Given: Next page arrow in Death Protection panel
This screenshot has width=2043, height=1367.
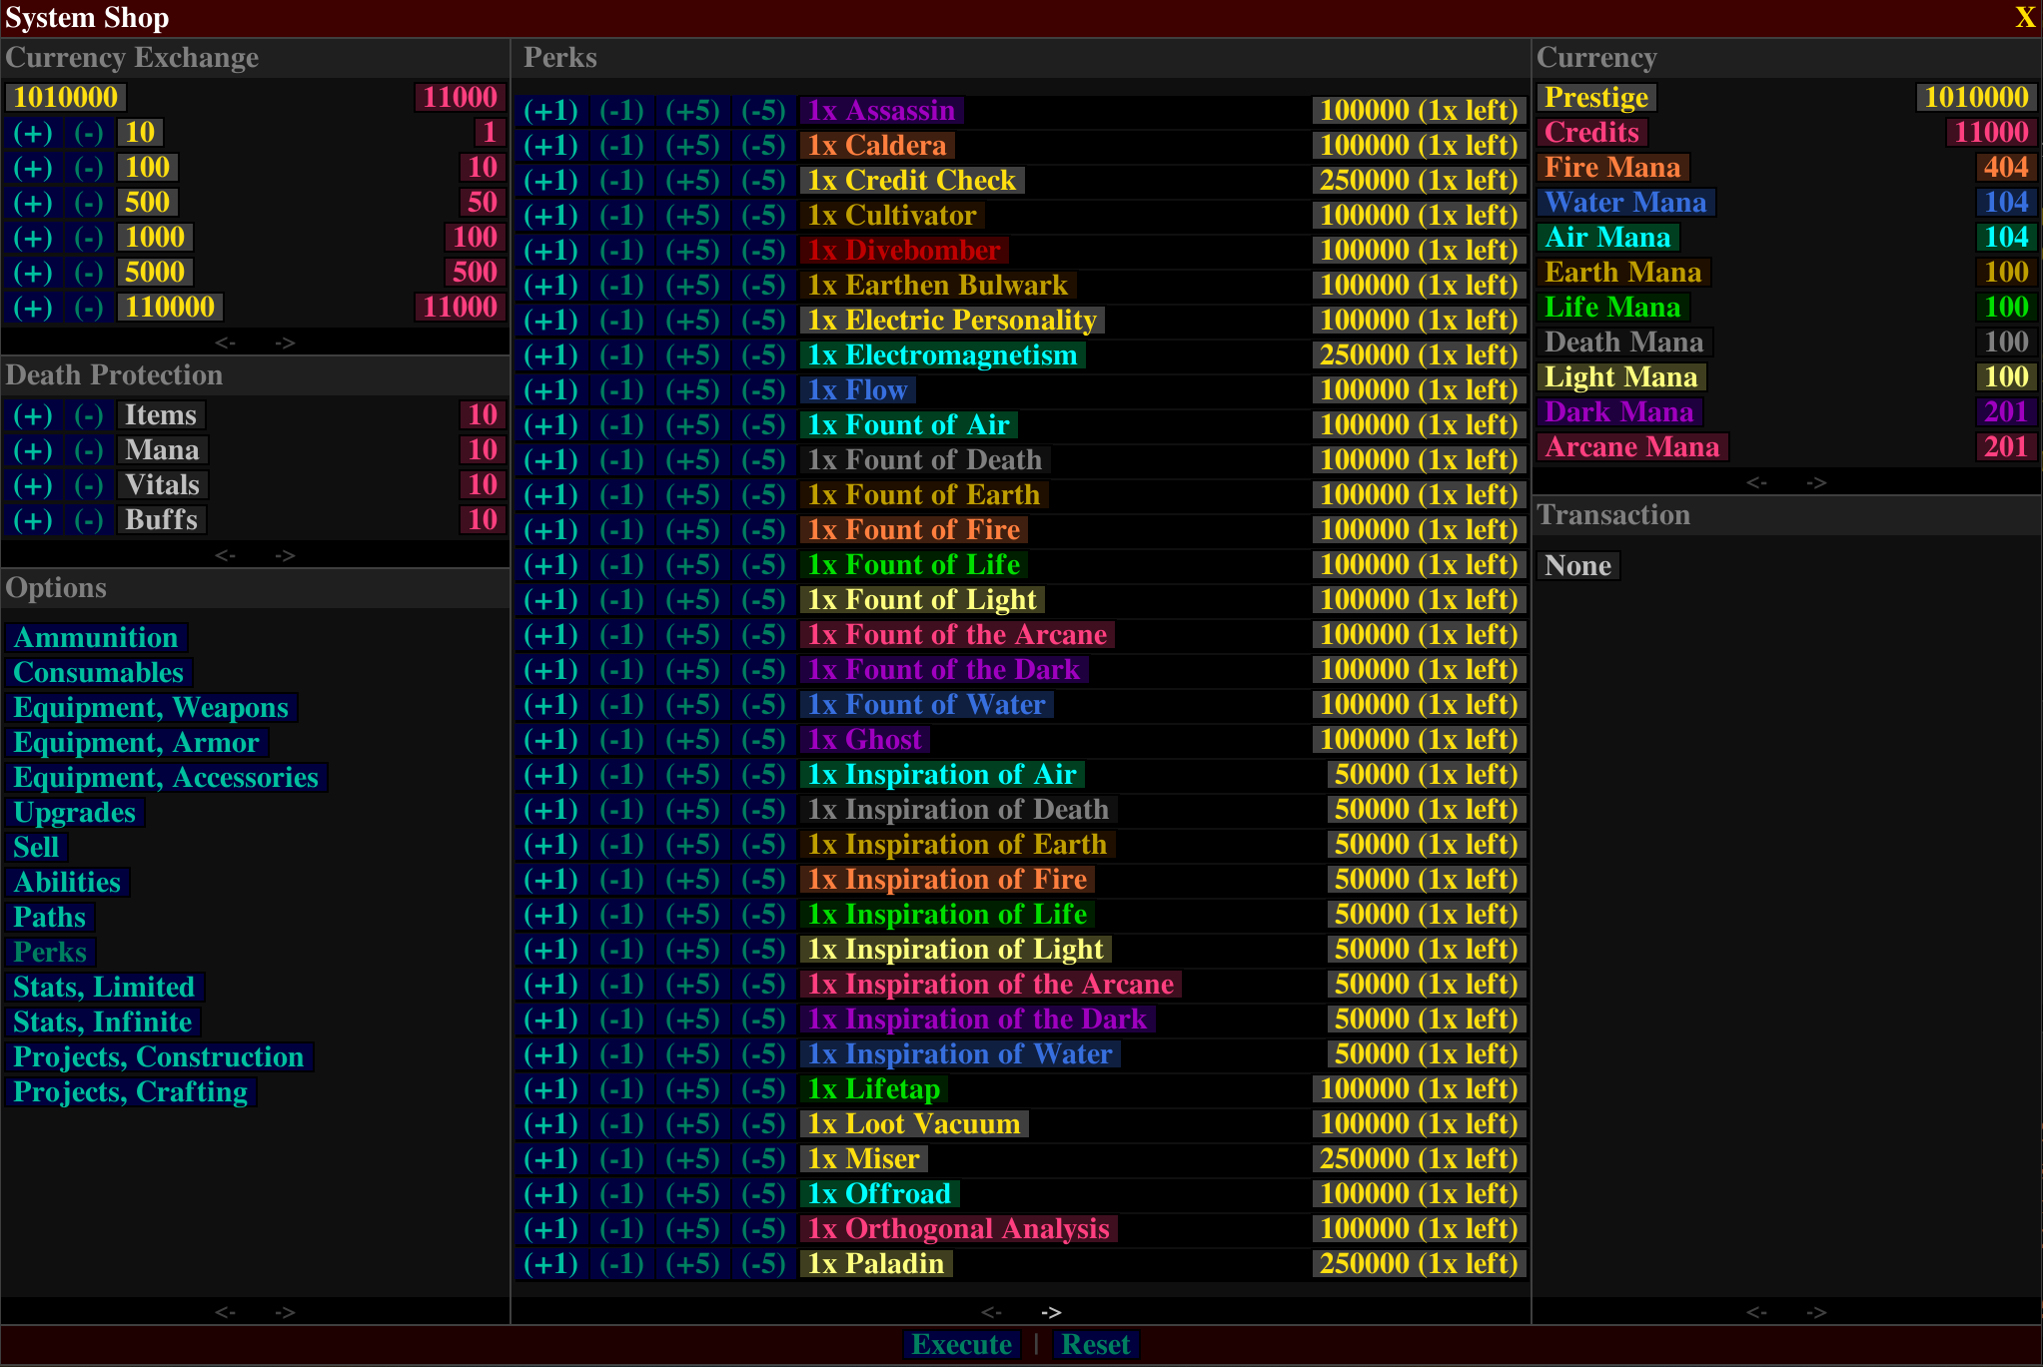Looking at the screenshot, I should (x=285, y=555).
